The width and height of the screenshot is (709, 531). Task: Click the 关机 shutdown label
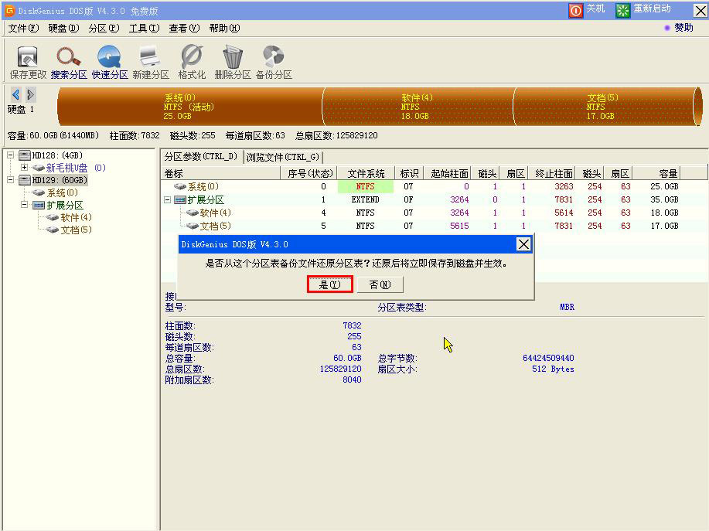coord(595,9)
